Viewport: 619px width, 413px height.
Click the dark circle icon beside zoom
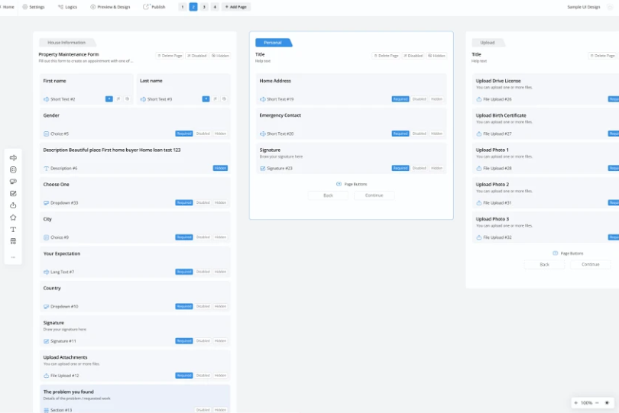(608, 403)
